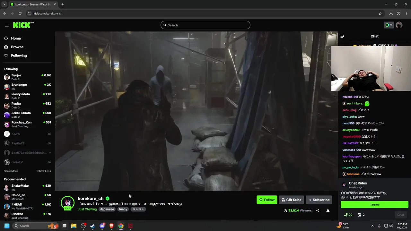Open browser downloads icon
The height and width of the screenshot is (231, 411).
click(x=391, y=13)
